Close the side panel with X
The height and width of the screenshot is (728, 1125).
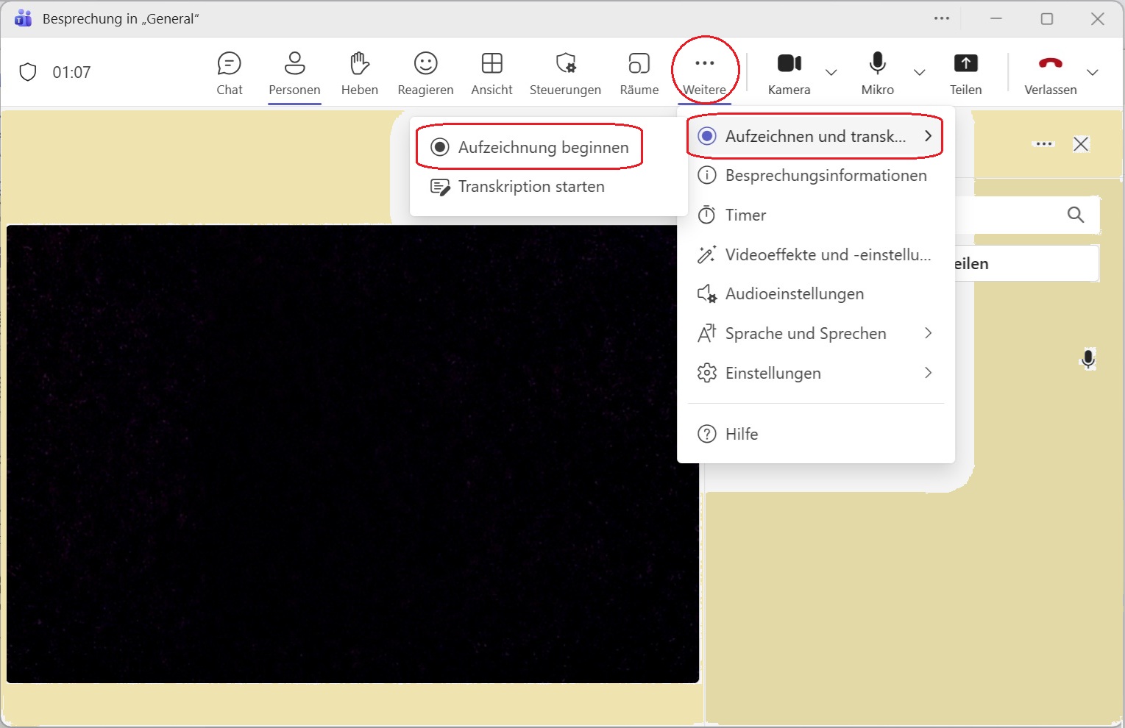1081,144
